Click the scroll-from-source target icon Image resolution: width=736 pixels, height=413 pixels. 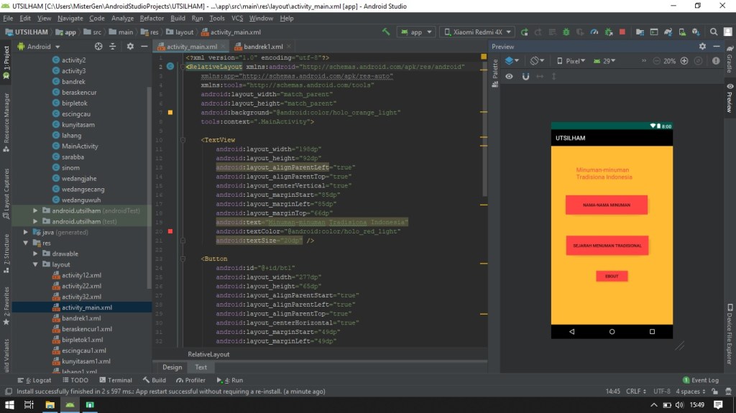tap(98, 46)
